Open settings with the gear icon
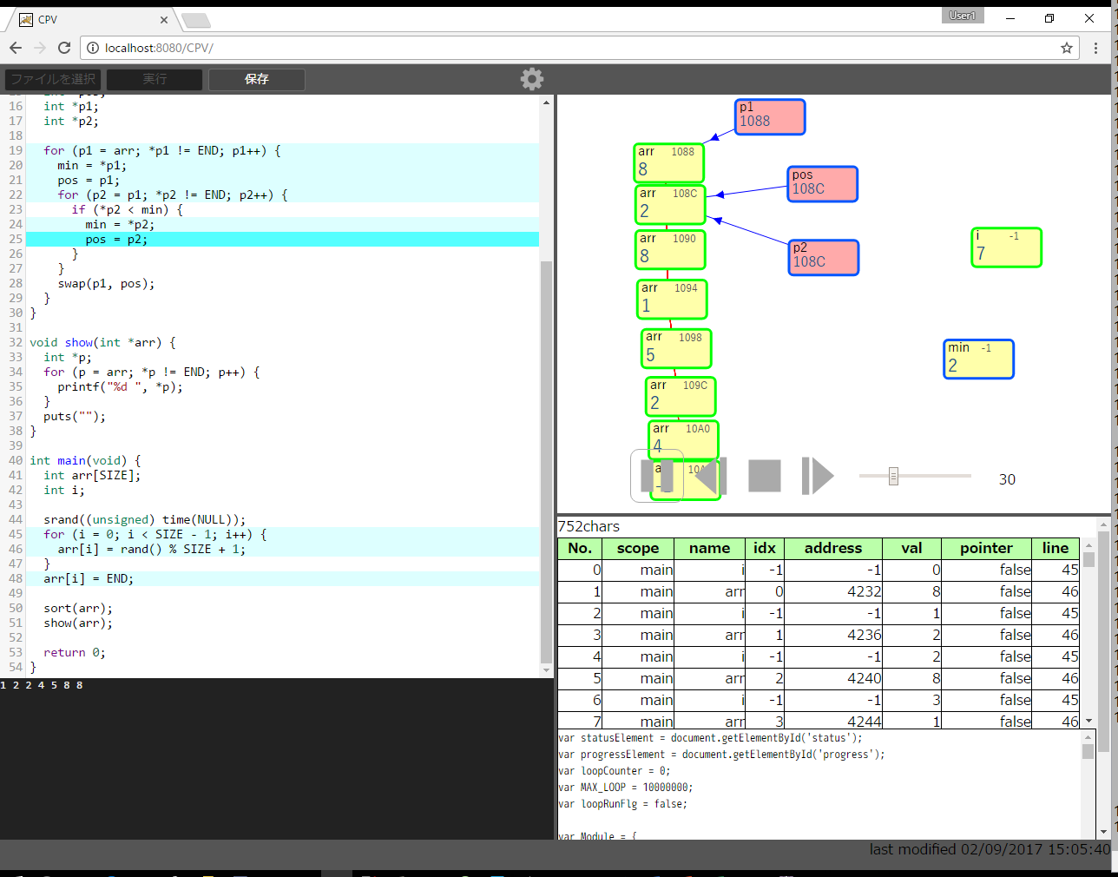The image size is (1118, 877). [x=532, y=79]
